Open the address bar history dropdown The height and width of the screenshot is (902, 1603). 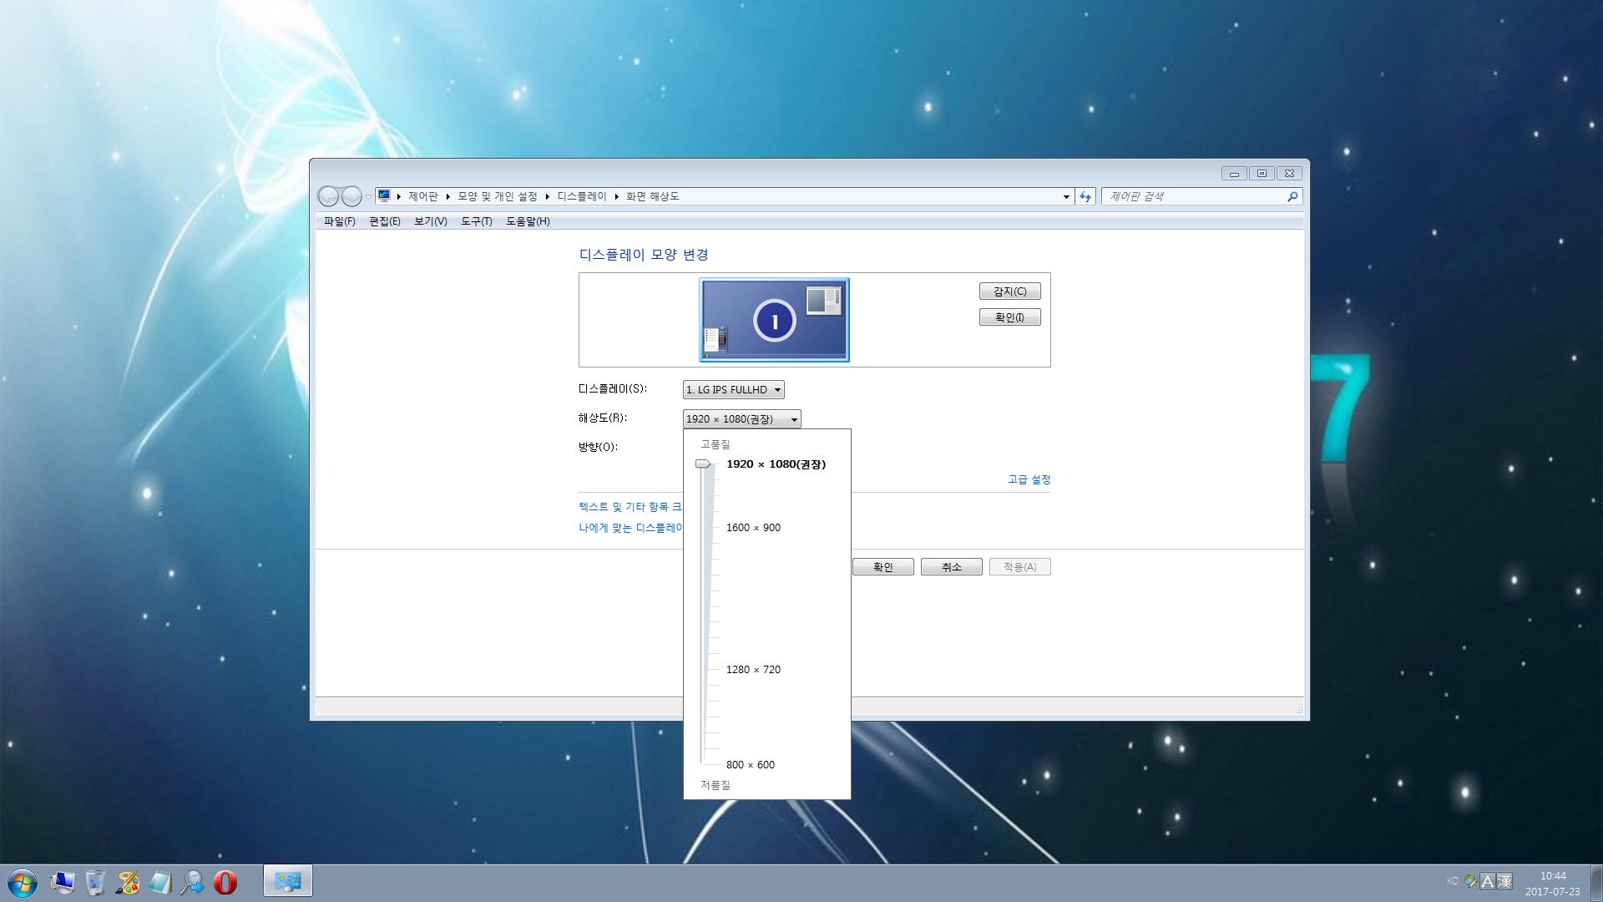pyautogui.click(x=1066, y=196)
